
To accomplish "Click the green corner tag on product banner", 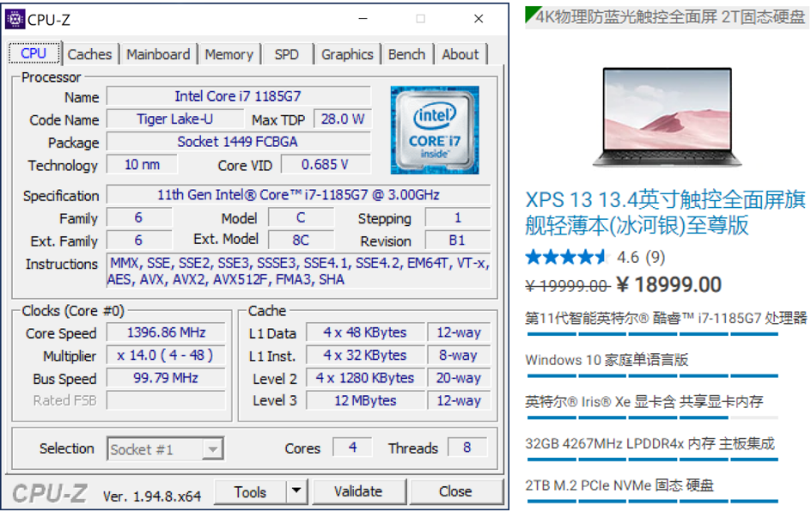I will (531, 14).
